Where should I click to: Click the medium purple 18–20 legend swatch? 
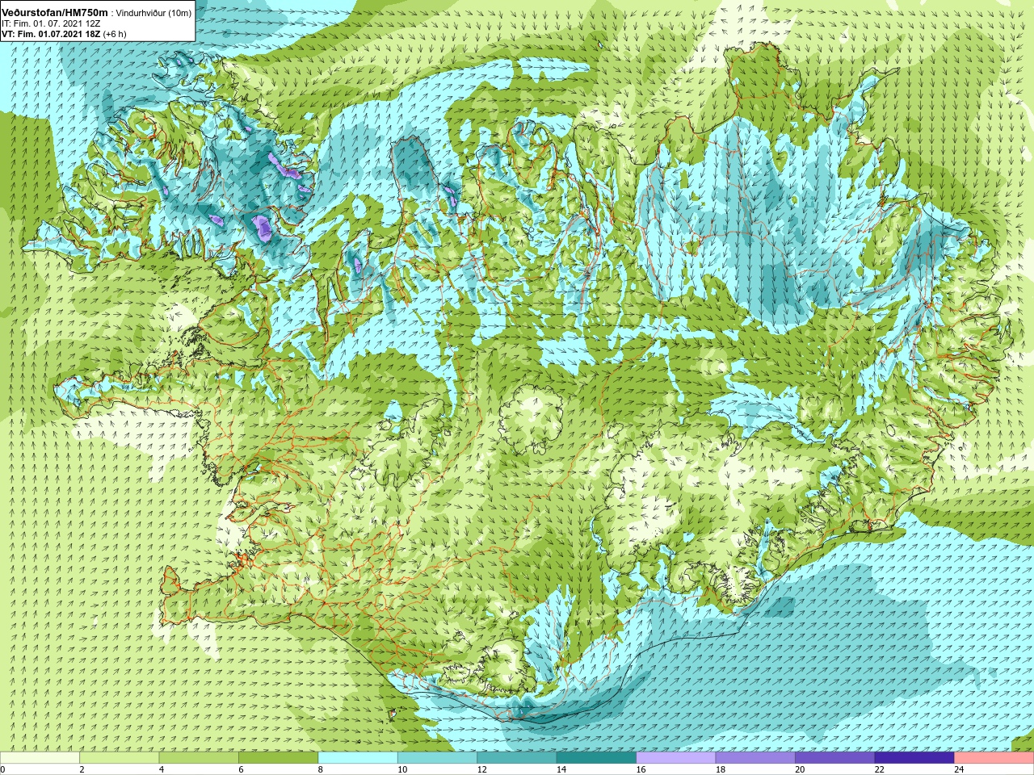755,758
